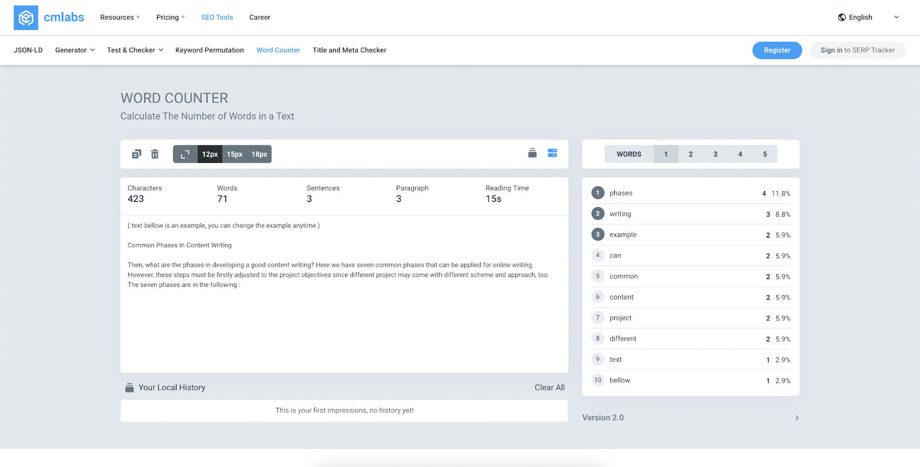This screenshot has width=920, height=467.
Task: Click Clear All history
Action: pyautogui.click(x=550, y=388)
